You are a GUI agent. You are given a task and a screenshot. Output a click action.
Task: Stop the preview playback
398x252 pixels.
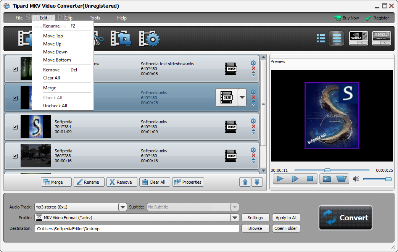pos(310,179)
